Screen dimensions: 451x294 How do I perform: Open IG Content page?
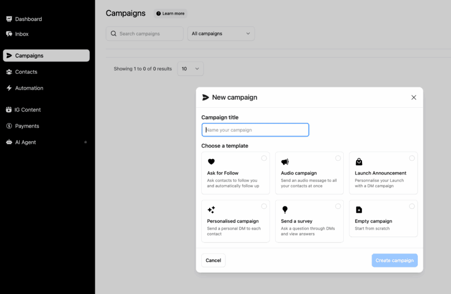pos(27,109)
